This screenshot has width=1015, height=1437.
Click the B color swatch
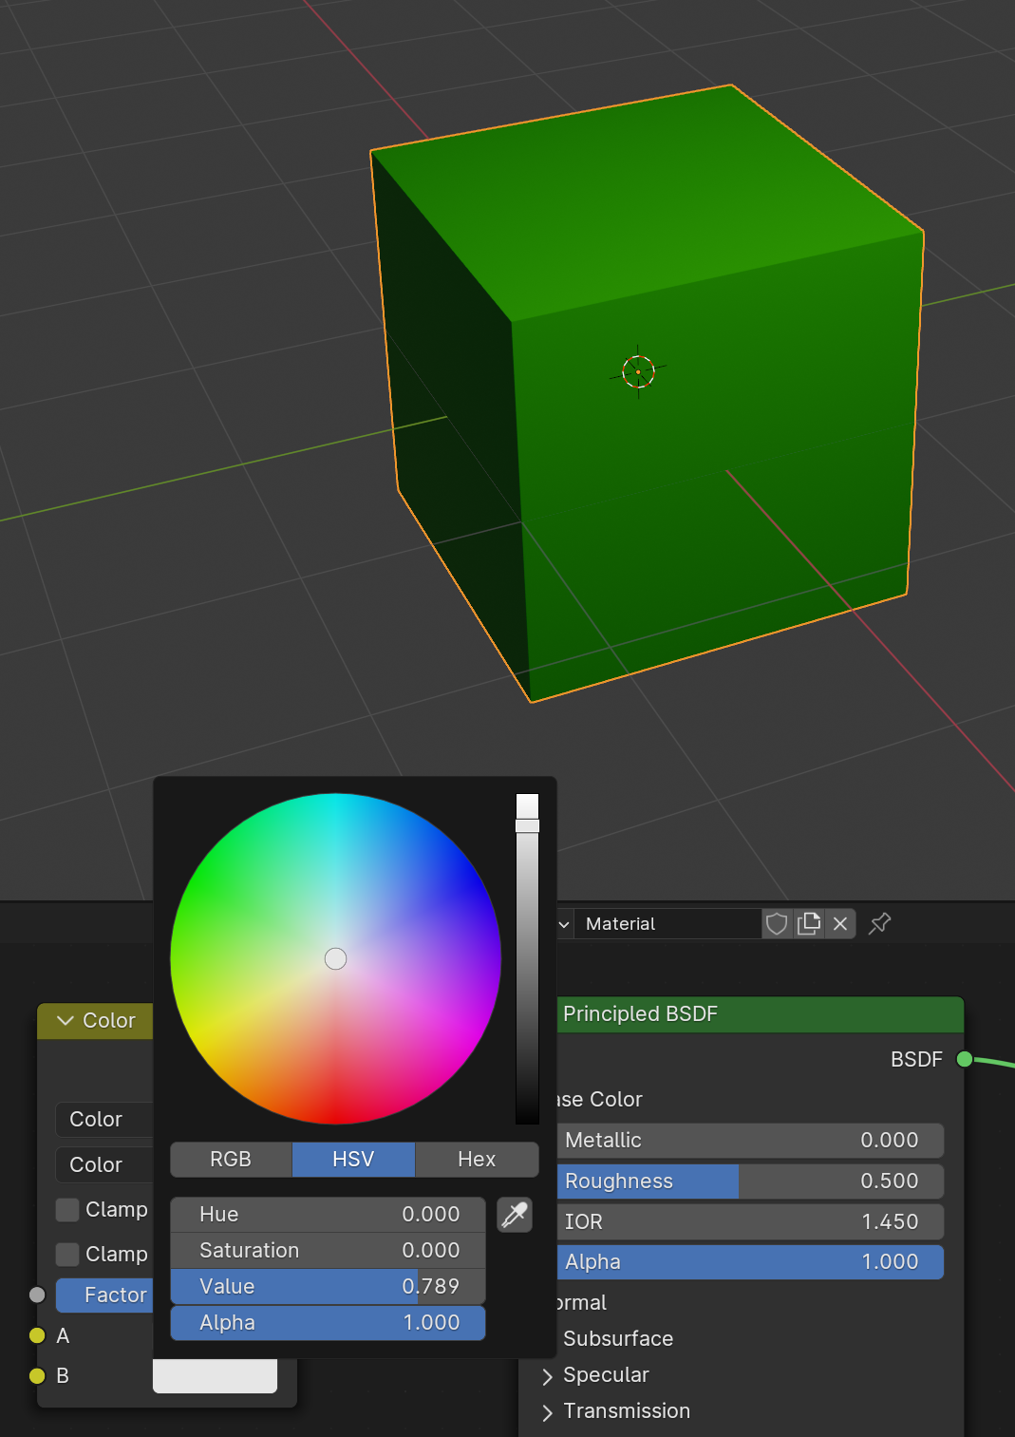[x=215, y=1376]
